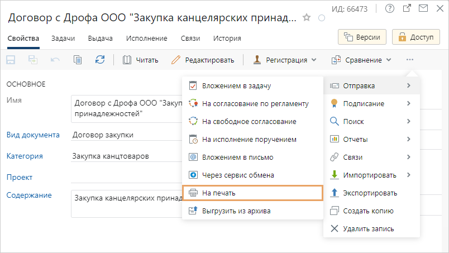Image resolution: width=449 pixels, height=253 pixels.
Task: Click the Вид документа field link
Action: coord(32,135)
